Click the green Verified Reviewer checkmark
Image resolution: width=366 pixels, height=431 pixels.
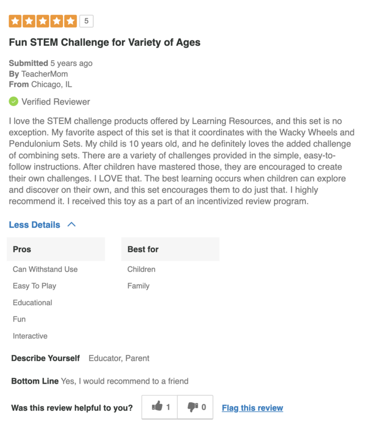(14, 102)
